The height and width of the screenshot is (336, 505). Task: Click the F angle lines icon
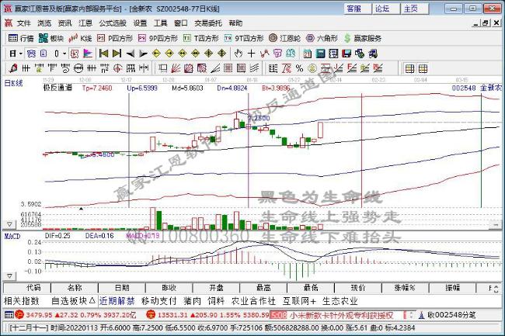[x=352, y=68]
